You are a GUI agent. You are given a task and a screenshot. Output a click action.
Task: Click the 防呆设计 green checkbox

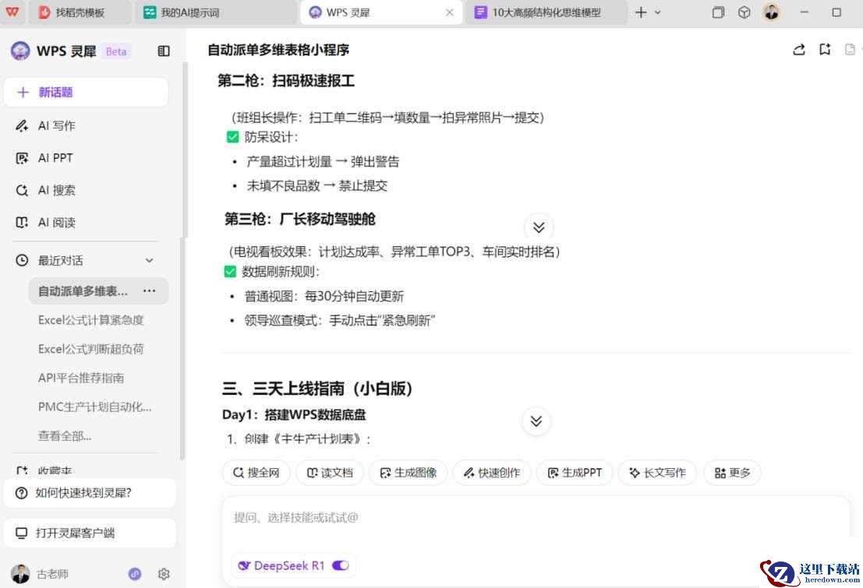pyautogui.click(x=233, y=137)
